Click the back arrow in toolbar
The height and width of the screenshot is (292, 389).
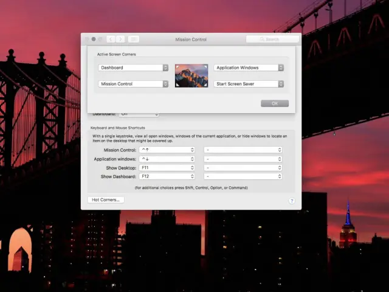tap(111, 39)
